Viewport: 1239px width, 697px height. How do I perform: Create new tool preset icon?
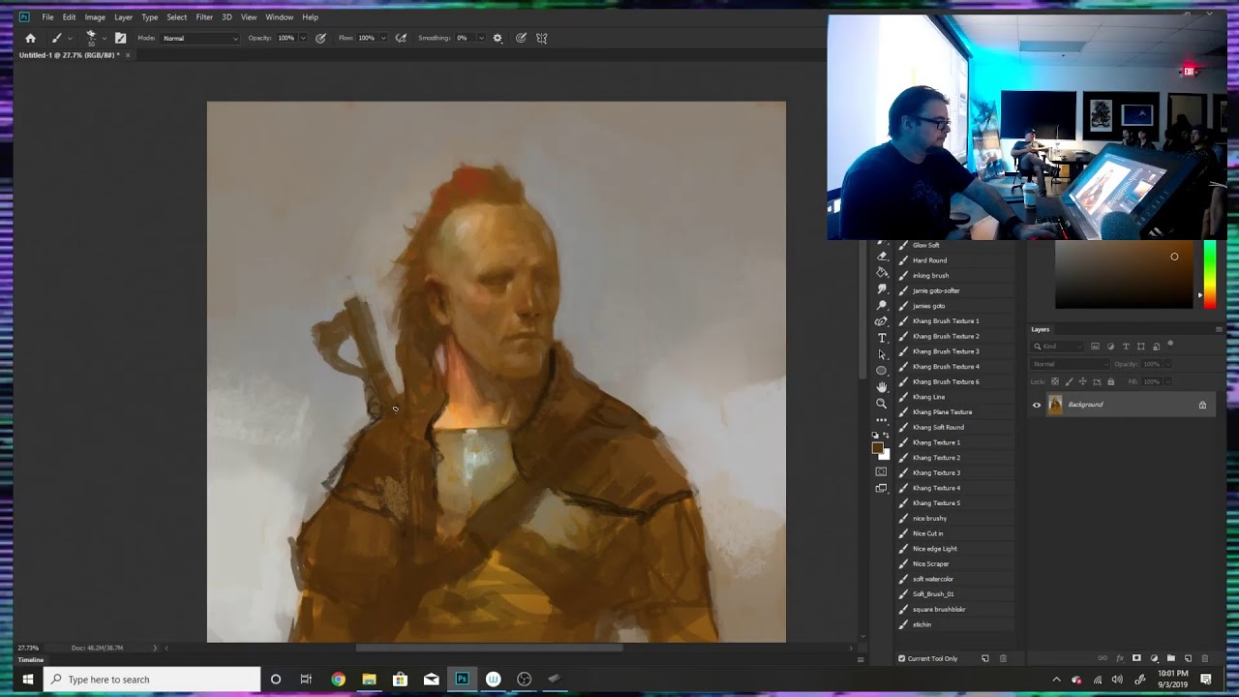(985, 658)
